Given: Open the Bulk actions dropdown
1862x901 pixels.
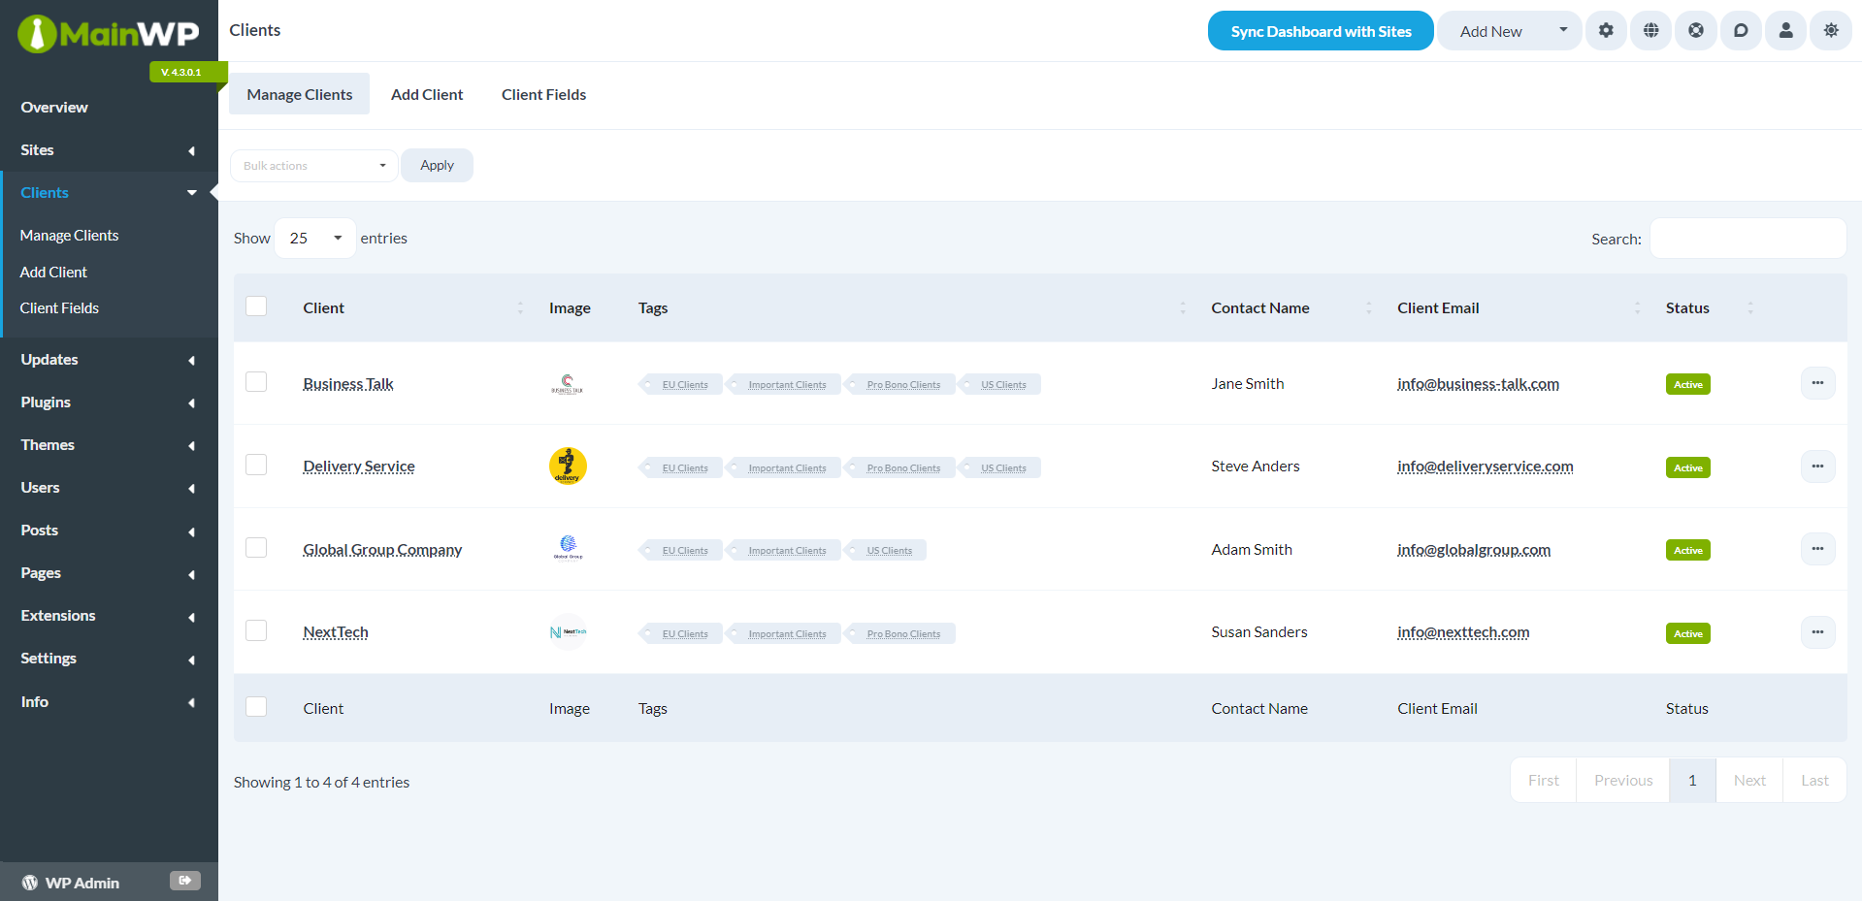Looking at the screenshot, I should tap(312, 165).
